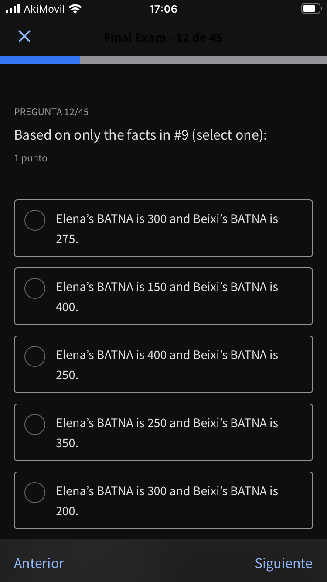Tap the question text about facts in #9

[140, 135]
